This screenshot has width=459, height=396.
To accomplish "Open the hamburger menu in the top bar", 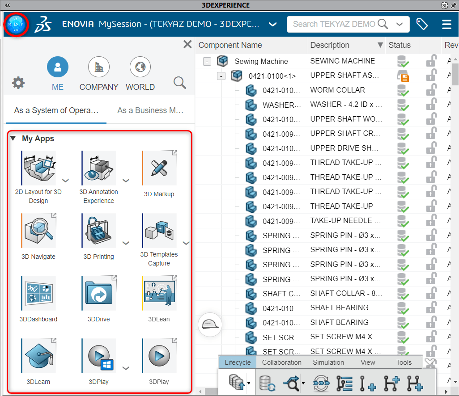I will click(x=446, y=24).
